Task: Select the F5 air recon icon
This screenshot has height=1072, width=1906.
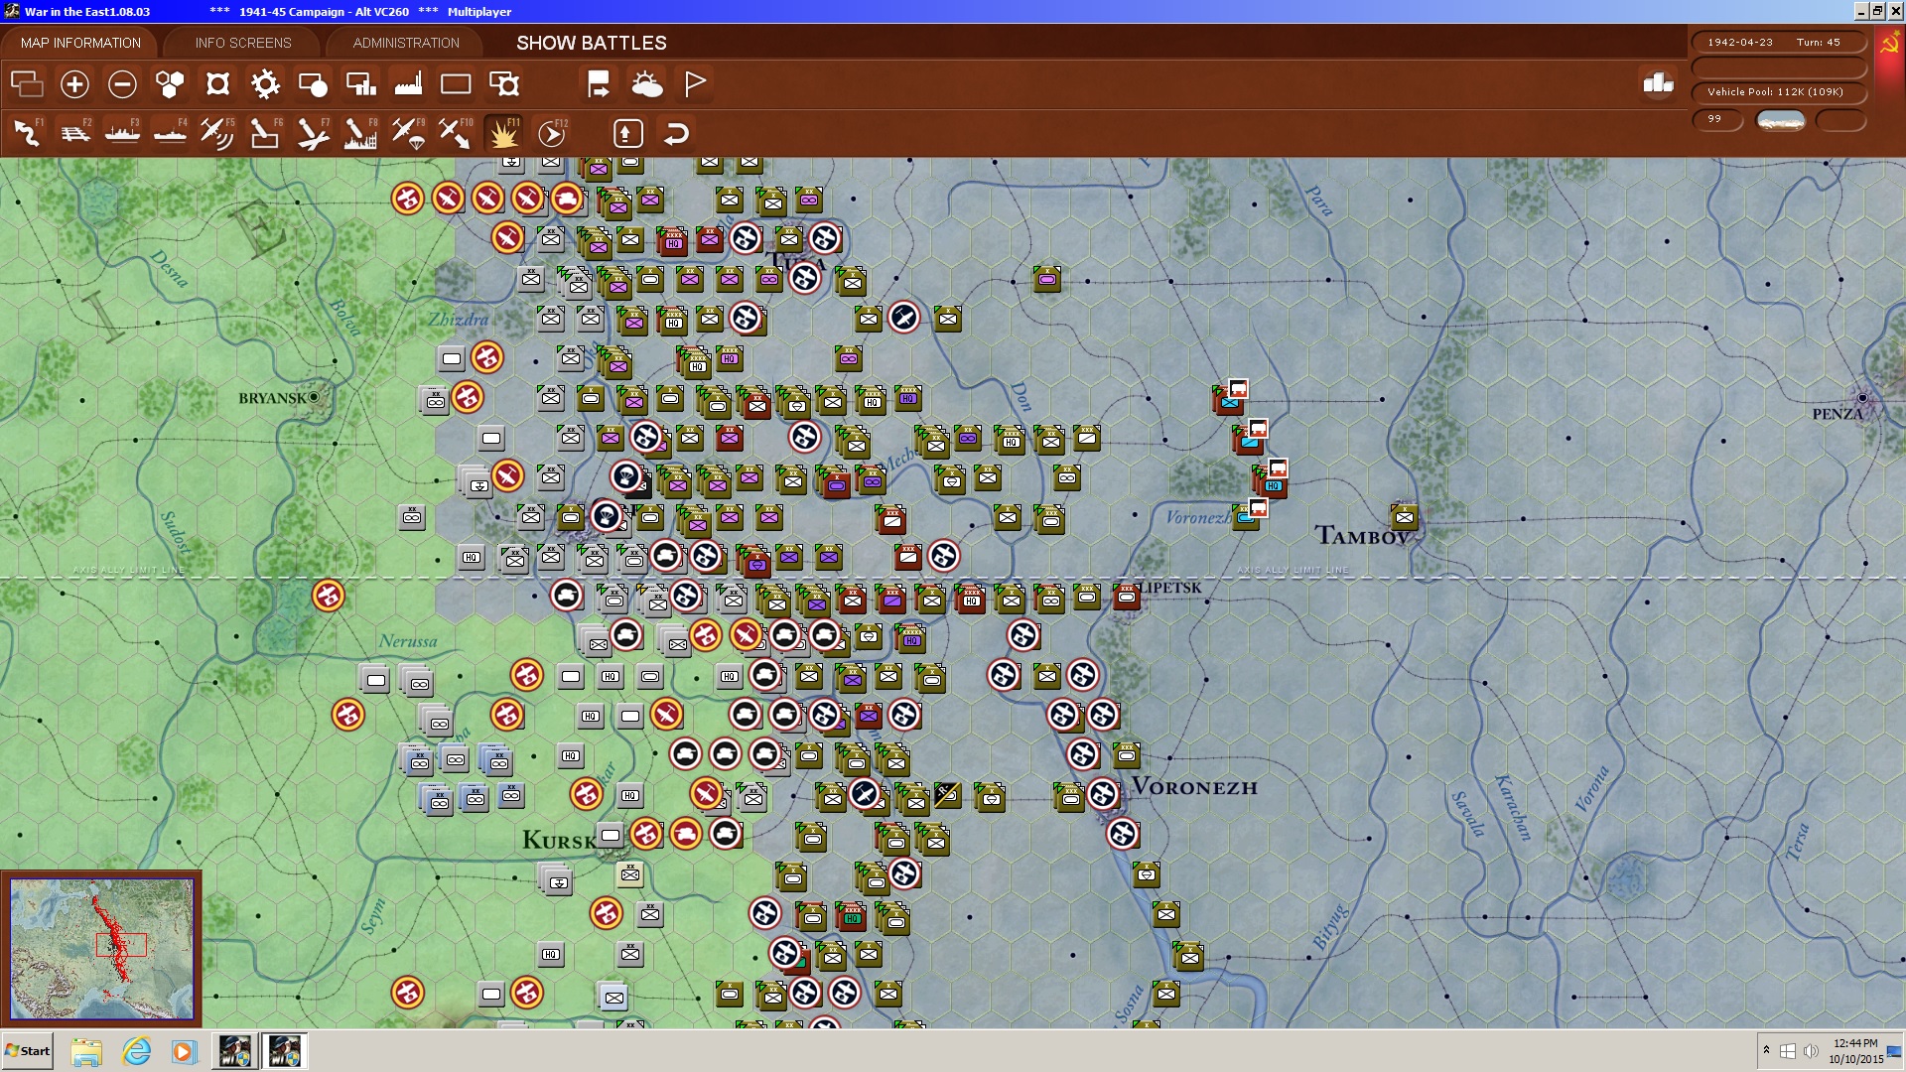Action: click(217, 132)
